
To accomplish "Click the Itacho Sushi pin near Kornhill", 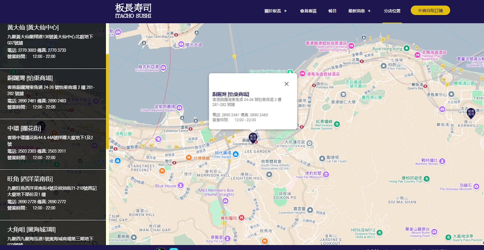I will tap(471, 113).
